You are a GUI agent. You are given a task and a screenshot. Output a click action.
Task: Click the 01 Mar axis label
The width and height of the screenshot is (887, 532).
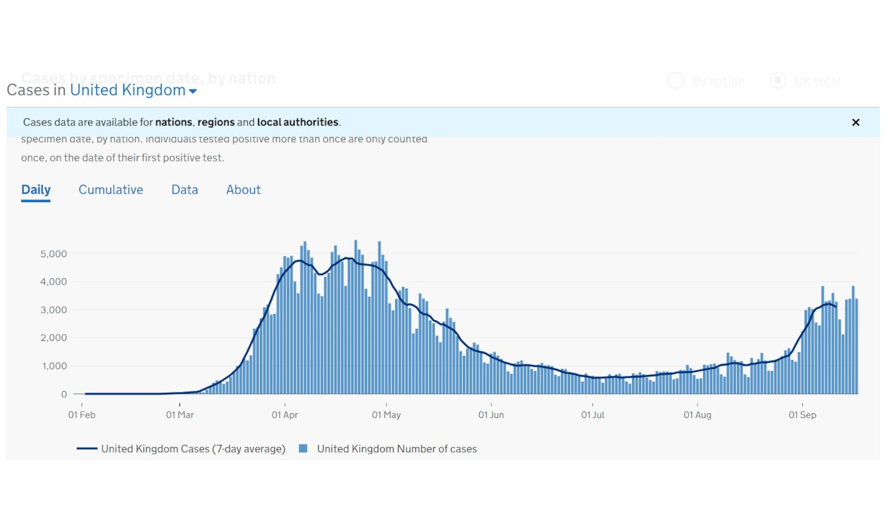click(x=180, y=415)
